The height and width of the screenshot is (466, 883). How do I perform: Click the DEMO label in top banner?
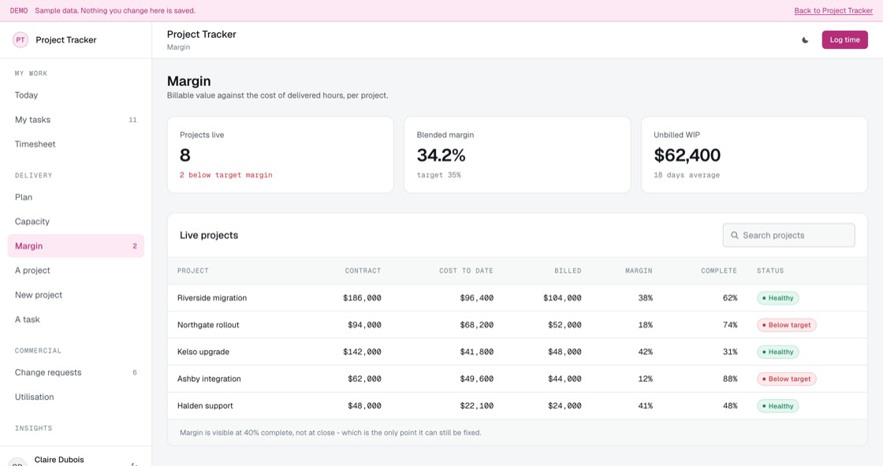[x=19, y=11]
